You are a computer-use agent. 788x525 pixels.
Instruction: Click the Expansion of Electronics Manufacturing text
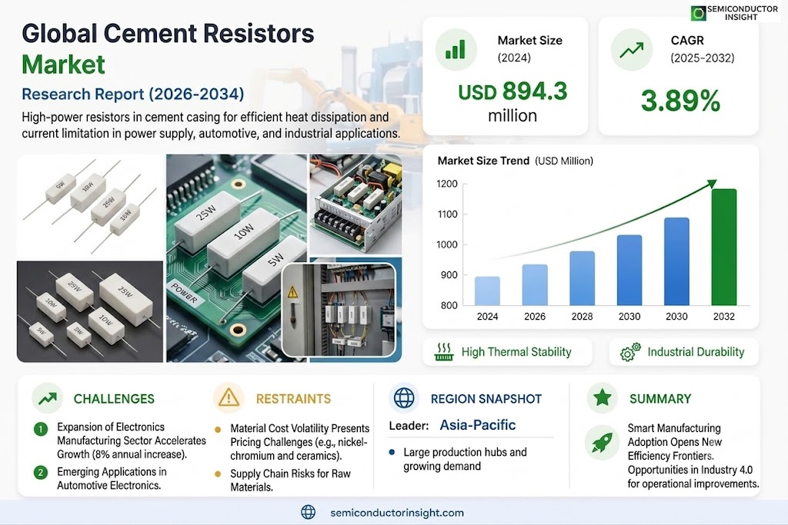point(131,440)
